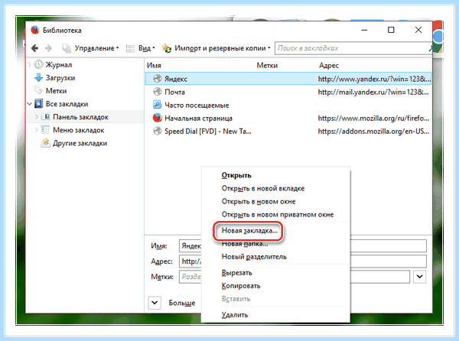This screenshot has width=459, height=341.
Task: Choose Новая закладка... menu item
Action: coord(249,230)
